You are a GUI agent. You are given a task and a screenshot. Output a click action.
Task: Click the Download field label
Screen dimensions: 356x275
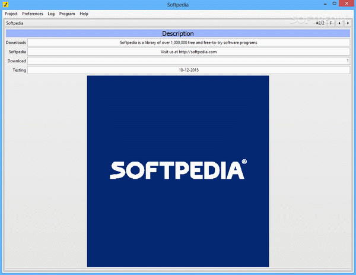[x=17, y=61]
